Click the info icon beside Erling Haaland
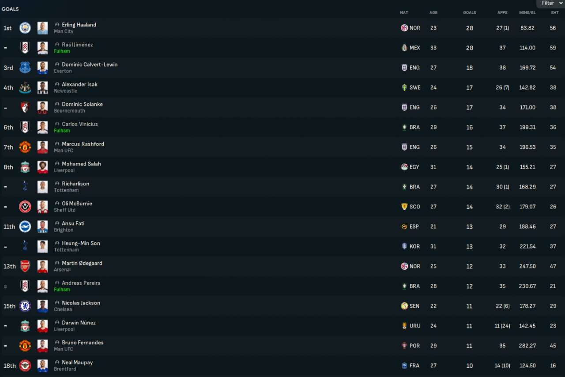The height and width of the screenshot is (377, 565). point(57,25)
